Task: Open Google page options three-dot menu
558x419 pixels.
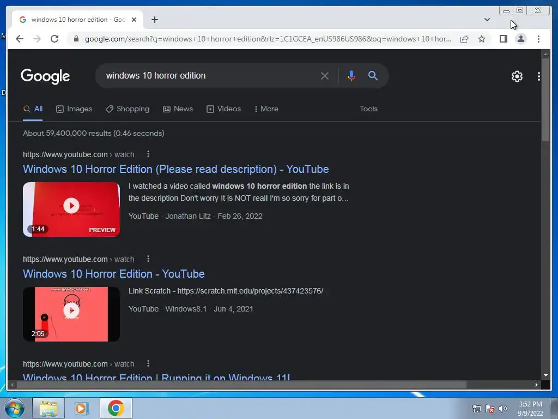Action: click(538, 76)
